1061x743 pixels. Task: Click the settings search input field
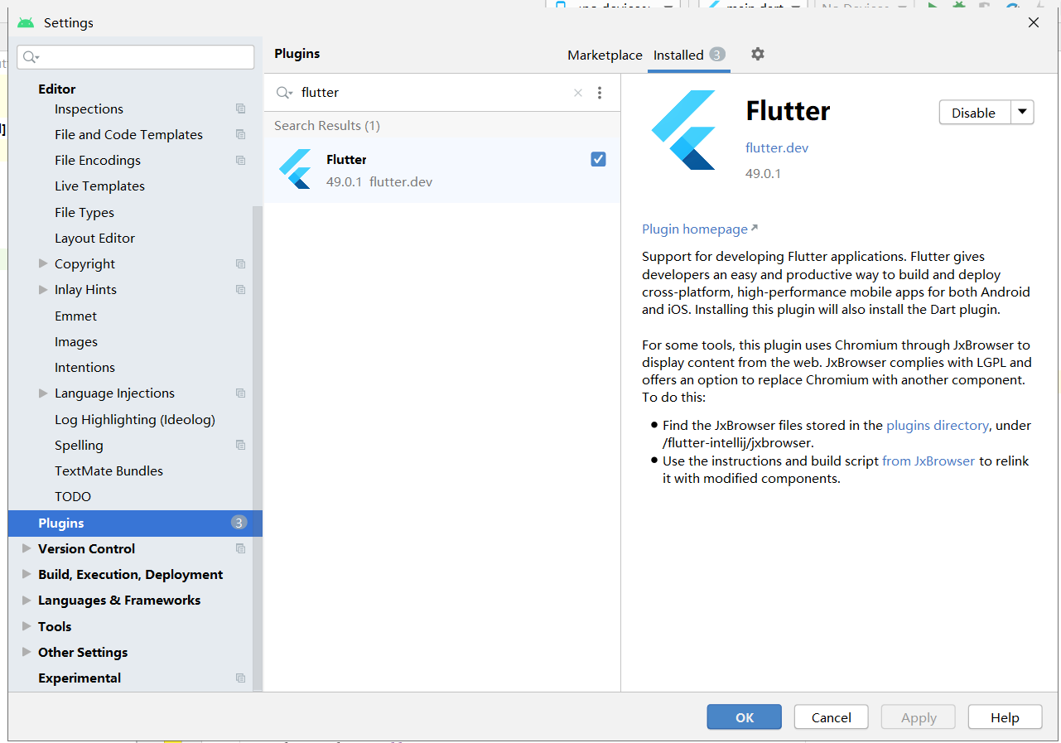click(x=135, y=57)
